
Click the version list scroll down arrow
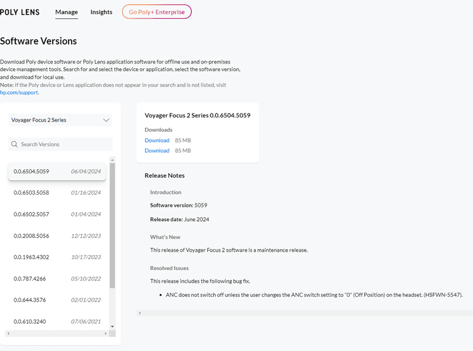coord(113,326)
